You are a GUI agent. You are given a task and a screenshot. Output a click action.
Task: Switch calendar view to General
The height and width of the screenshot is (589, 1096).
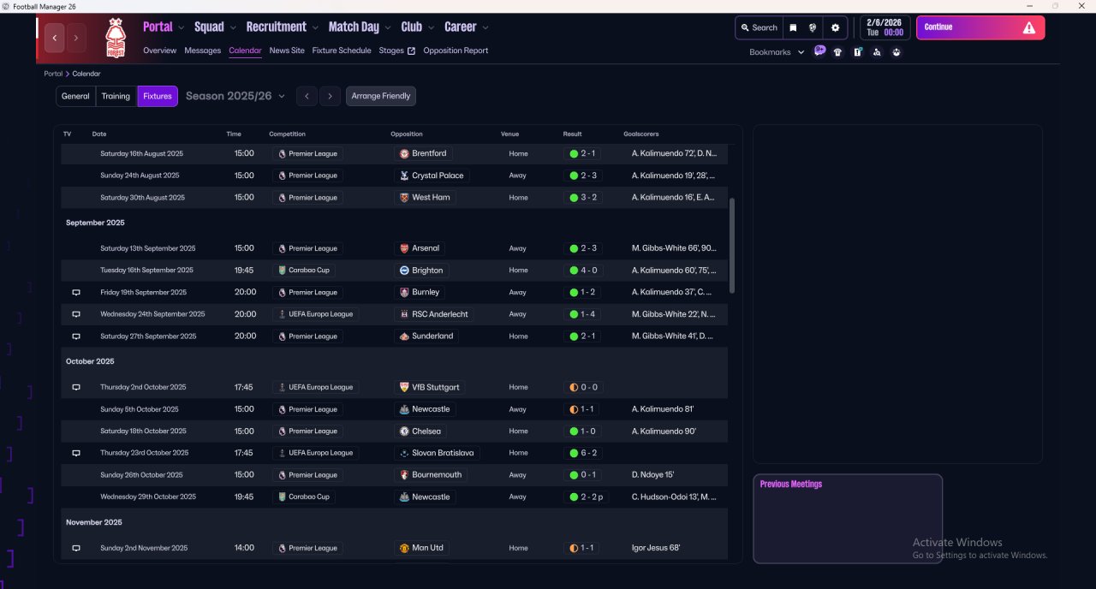[x=75, y=96]
